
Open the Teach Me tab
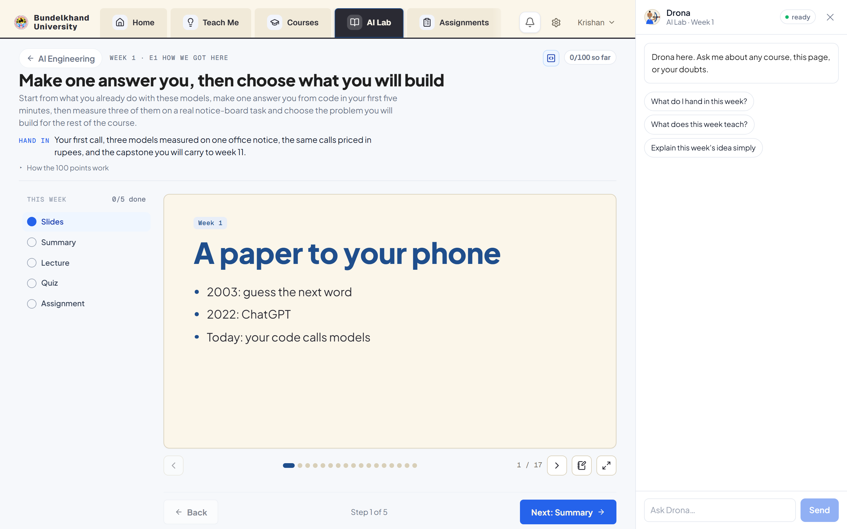coord(211,23)
